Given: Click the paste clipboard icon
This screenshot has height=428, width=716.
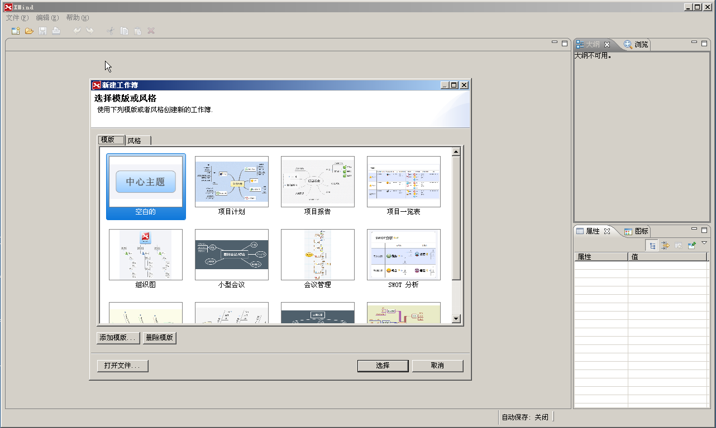Looking at the screenshot, I should tap(137, 31).
